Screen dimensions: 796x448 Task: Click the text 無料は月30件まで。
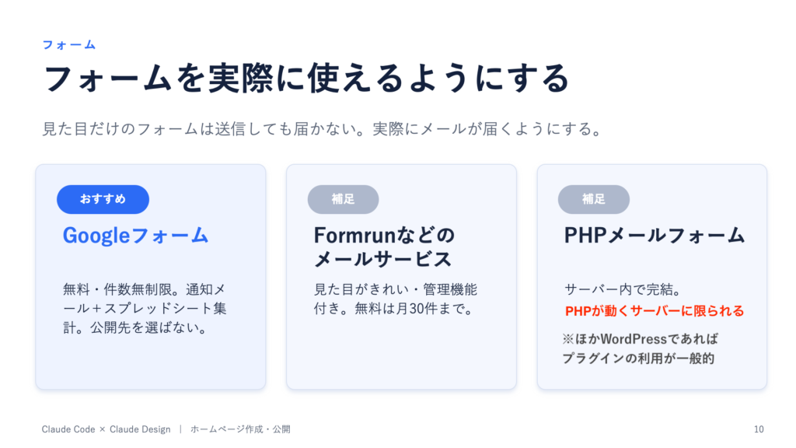(x=415, y=308)
